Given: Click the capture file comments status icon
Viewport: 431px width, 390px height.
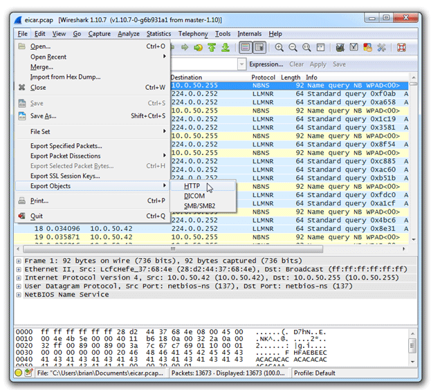Looking at the screenshot, I should (28, 373).
